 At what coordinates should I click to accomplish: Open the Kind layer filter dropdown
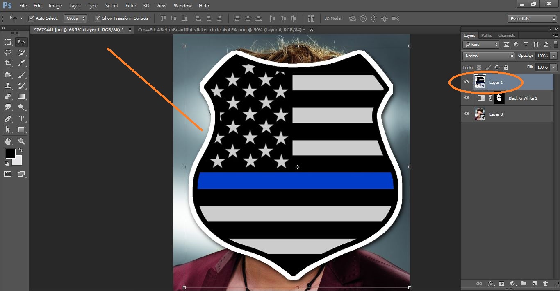tap(480, 44)
